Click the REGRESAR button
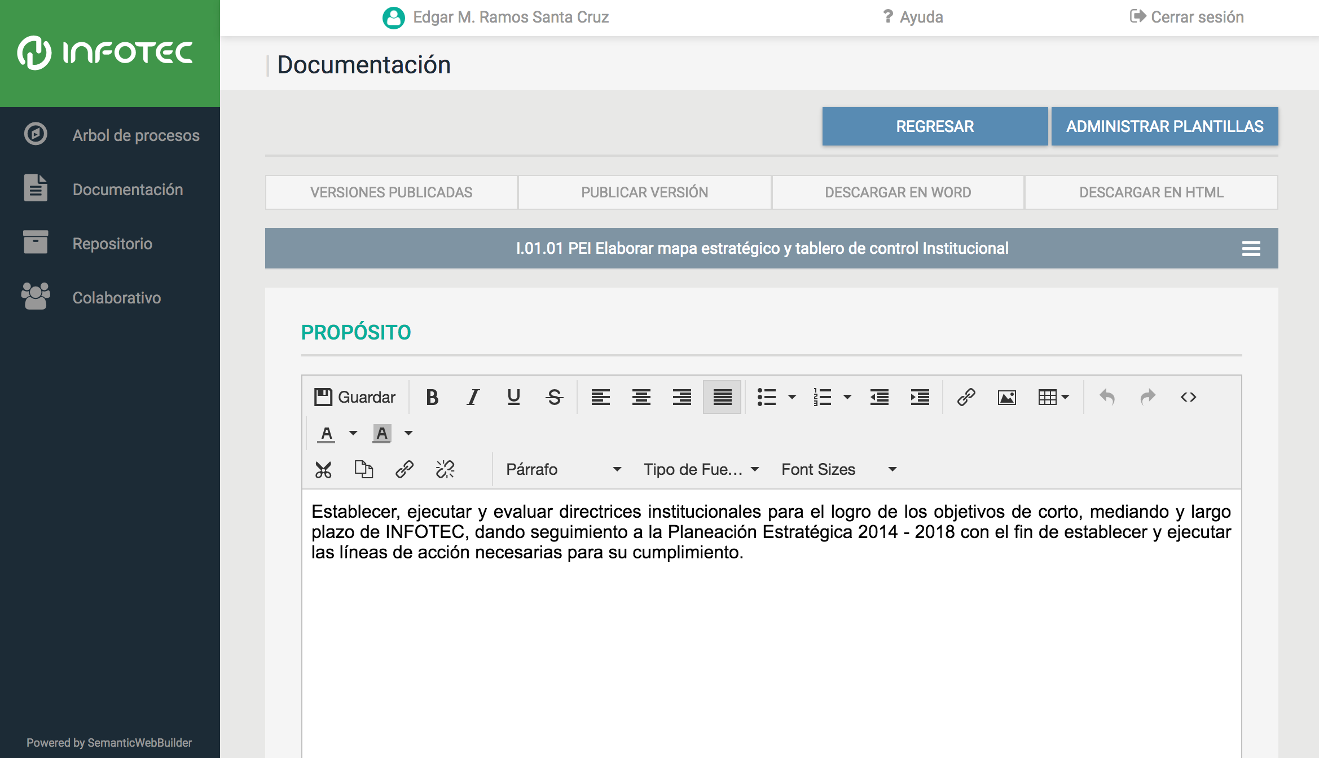The width and height of the screenshot is (1319, 758). pos(935,126)
